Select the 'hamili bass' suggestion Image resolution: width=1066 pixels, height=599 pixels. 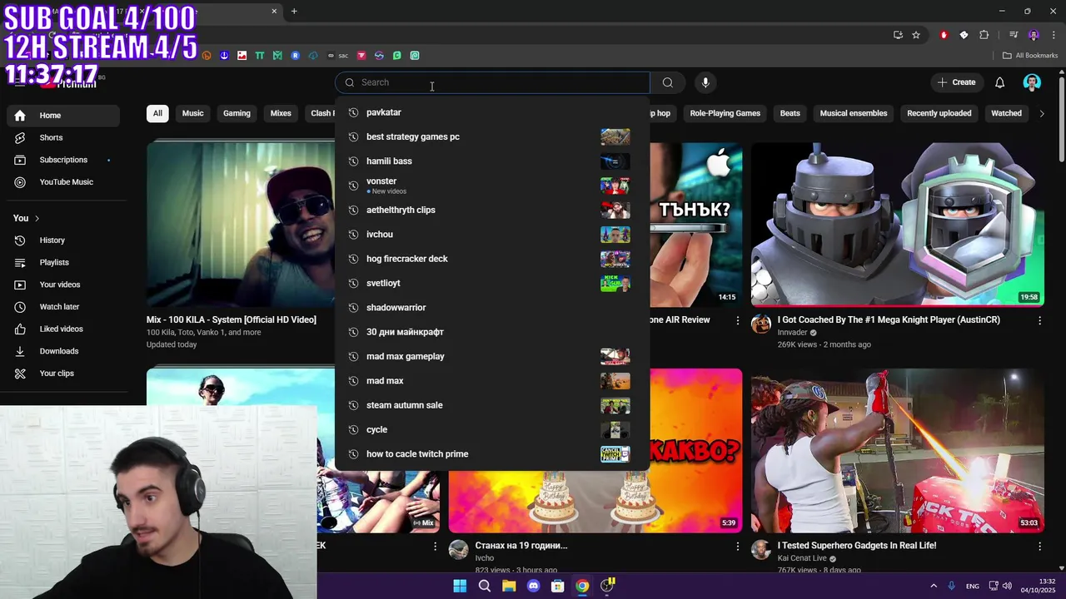pos(492,161)
